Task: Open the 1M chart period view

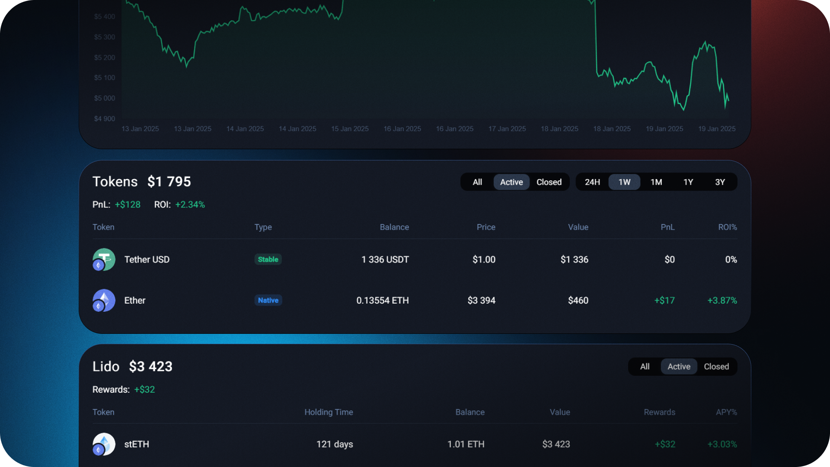Action: click(656, 182)
